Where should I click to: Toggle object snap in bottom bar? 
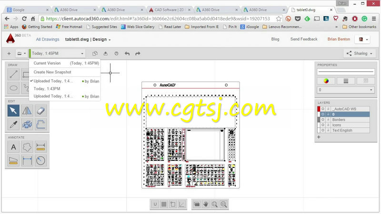173,204
